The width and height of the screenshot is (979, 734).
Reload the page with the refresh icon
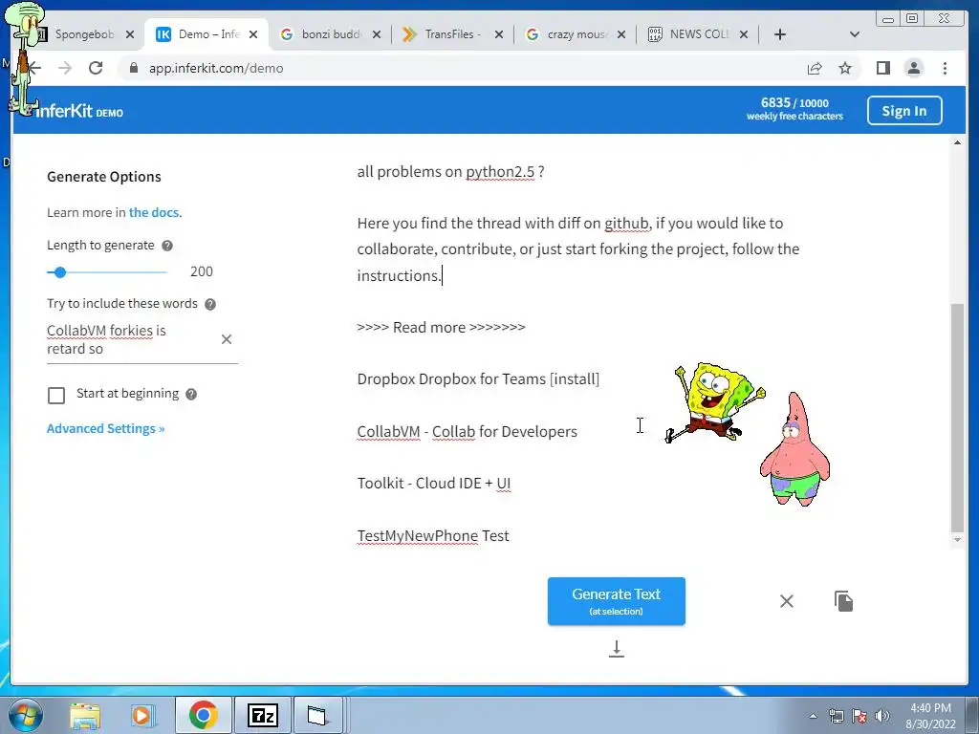96,68
